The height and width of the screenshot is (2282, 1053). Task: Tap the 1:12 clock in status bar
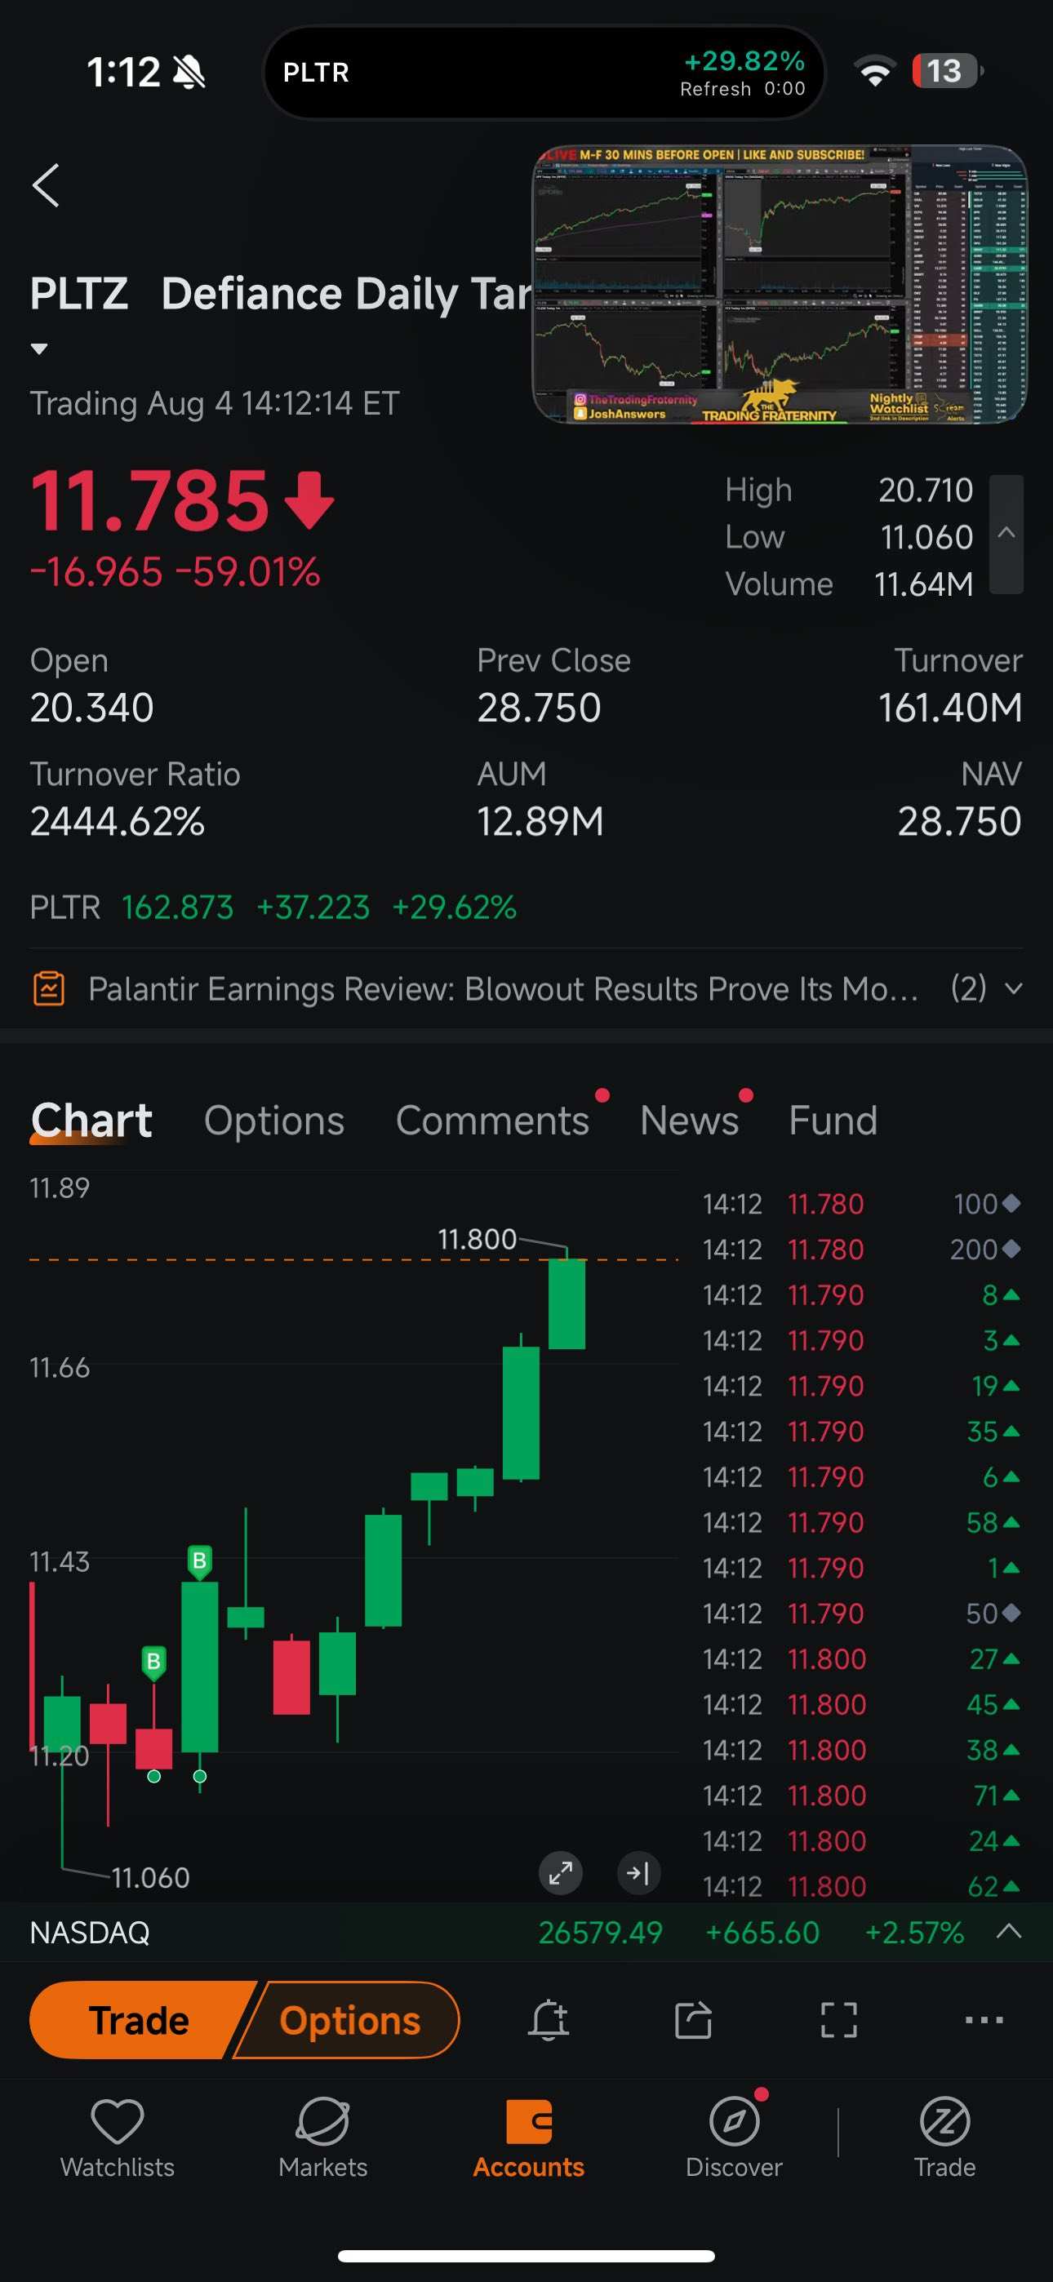click(123, 72)
